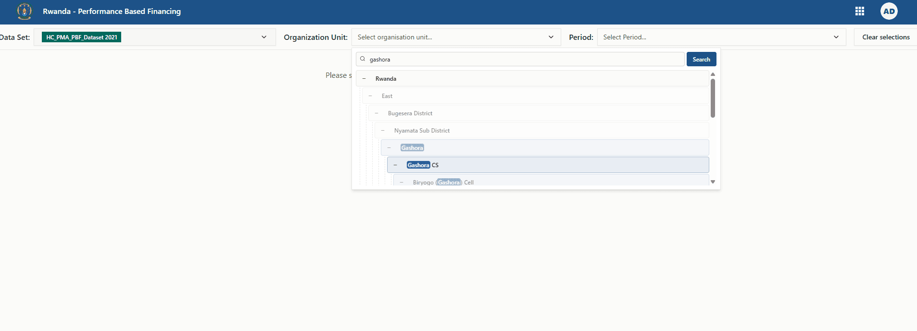Viewport: 917px width, 331px height.
Task: Click the tree scrollbar up arrow
Action: 713,74
